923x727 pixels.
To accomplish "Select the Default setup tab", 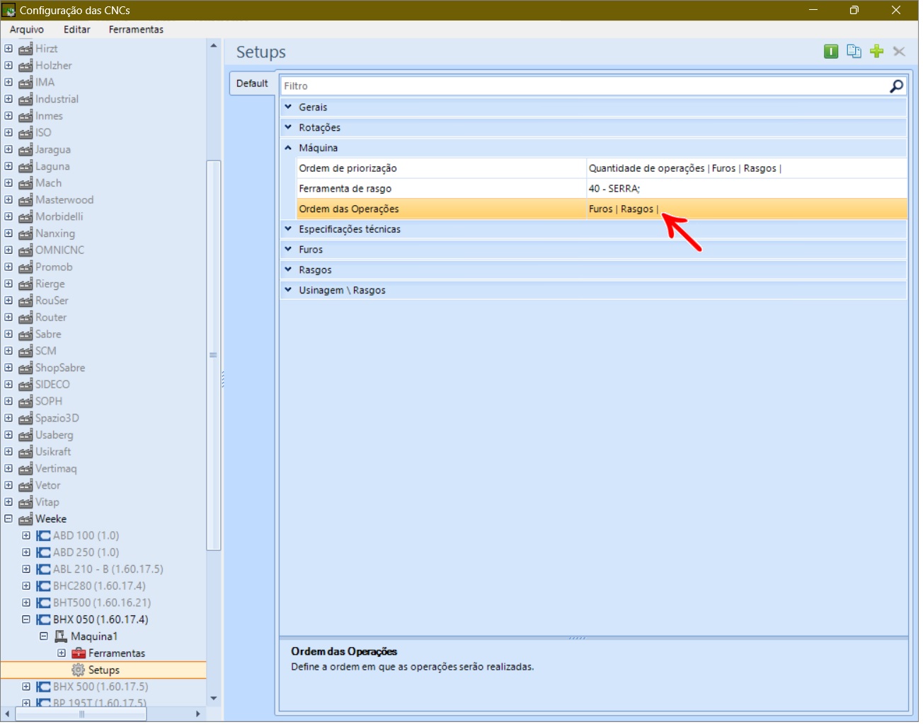I will coord(252,83).
